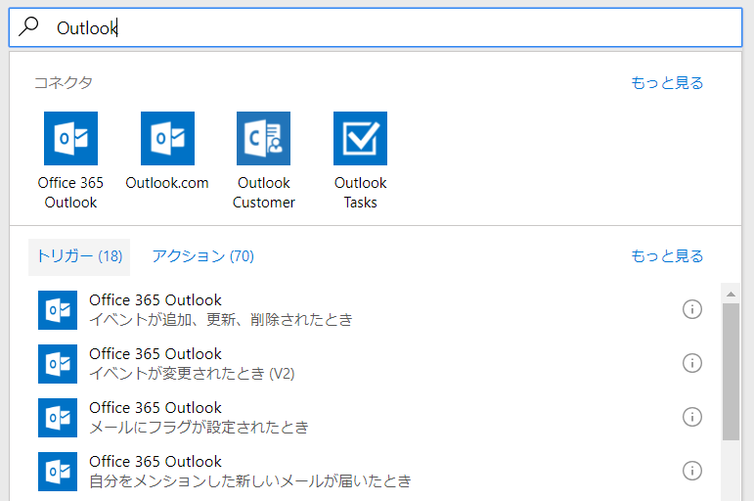Image resolution: width=754 pixels, height=501 pixels.
Task: Click the trigger list scrollbar thumb
Action: 731,372
